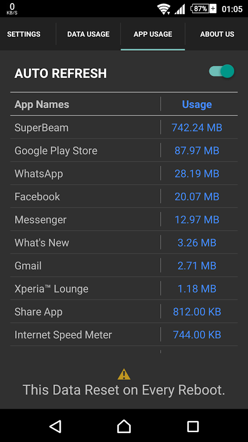Sort by the Usage column header
Screen dimensions: 248x442
point(197,104)
